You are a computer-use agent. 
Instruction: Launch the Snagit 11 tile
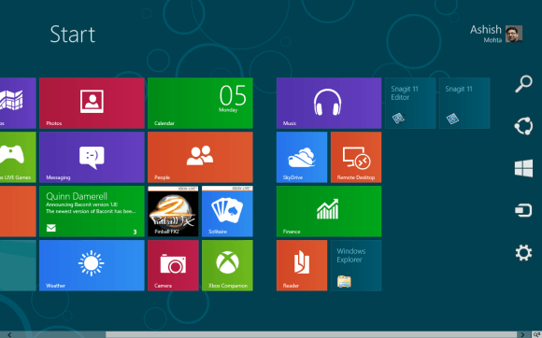tap(464, 103)
